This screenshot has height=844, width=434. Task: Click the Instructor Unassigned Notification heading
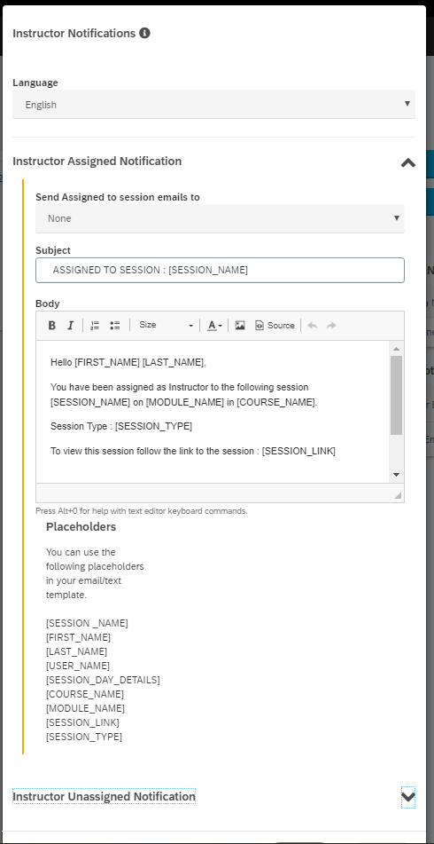(x=105, y=796)
